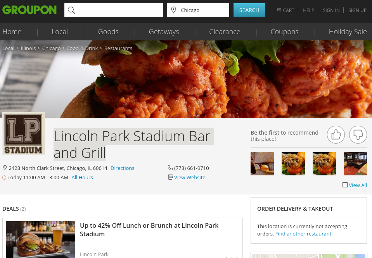Open the Goods menu item
The width and height of the screenshot is (372, 258).
click(108, 31)
